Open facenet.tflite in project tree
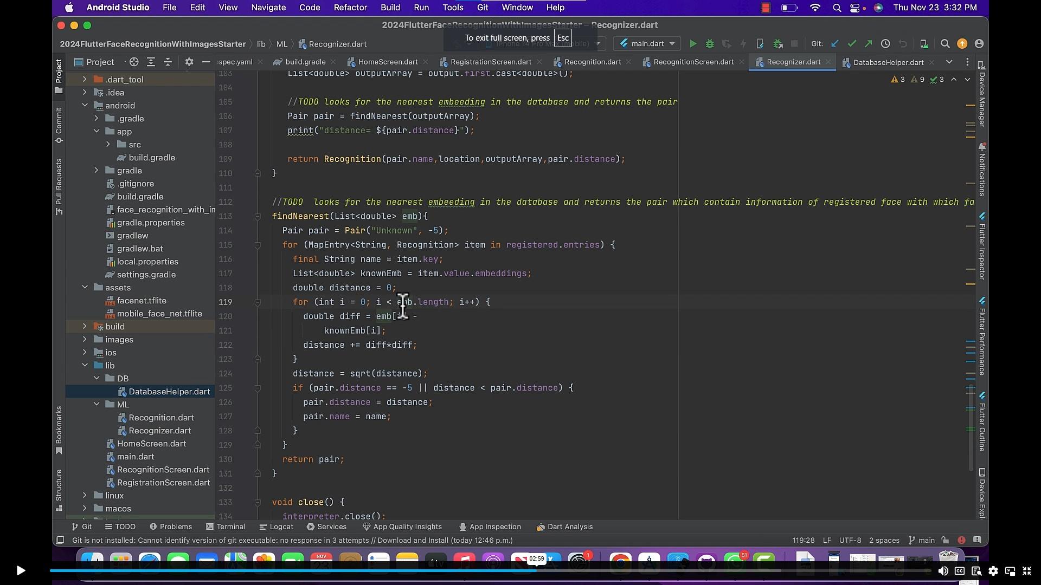This screenshot has width=1041, height=585. pyautogui.click(x=142, y=300)
